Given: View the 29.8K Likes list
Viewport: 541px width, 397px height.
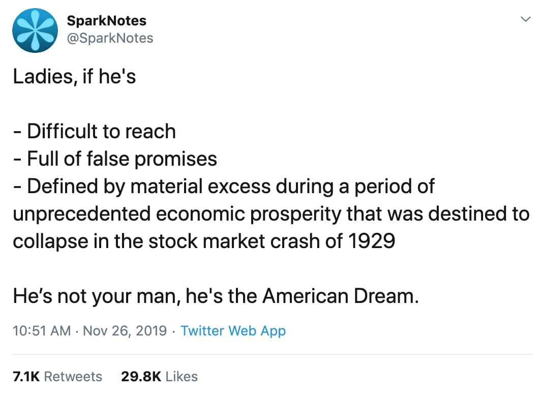Looking at the screenshot, I should click(159, 377).
